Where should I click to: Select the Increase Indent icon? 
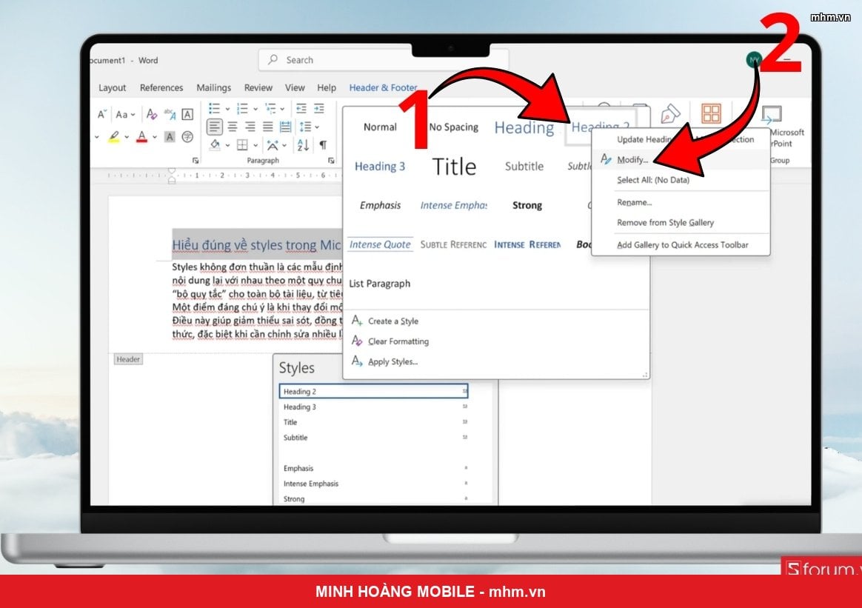(x=319, y=108)
